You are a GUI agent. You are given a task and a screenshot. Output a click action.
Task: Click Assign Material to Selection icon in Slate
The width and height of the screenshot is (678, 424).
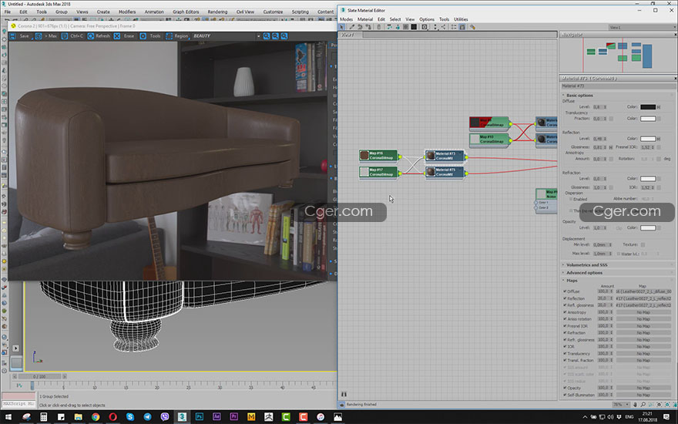(x=368, y=27)
